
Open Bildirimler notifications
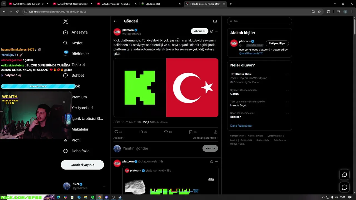76,54
